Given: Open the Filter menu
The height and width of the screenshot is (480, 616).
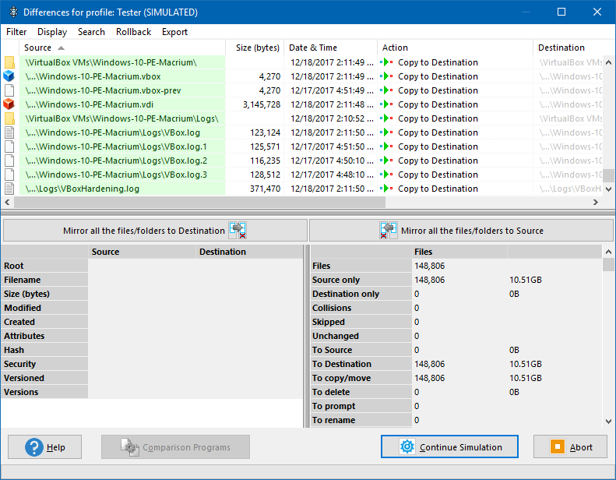Looking at the screenshot, I should click(x=16, y=32).
